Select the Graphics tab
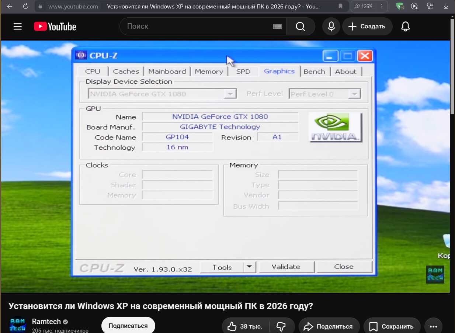455x333 pixels. 279,71
